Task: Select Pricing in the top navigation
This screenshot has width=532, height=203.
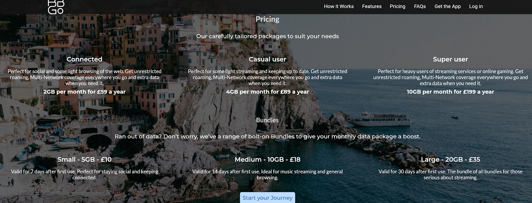Action: coord(397,6)
